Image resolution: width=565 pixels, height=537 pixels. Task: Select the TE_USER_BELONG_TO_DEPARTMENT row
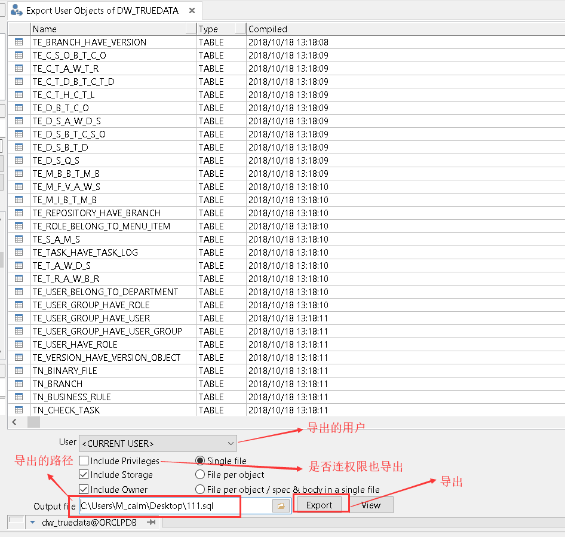pyautogui.click(x=287, y=292)
